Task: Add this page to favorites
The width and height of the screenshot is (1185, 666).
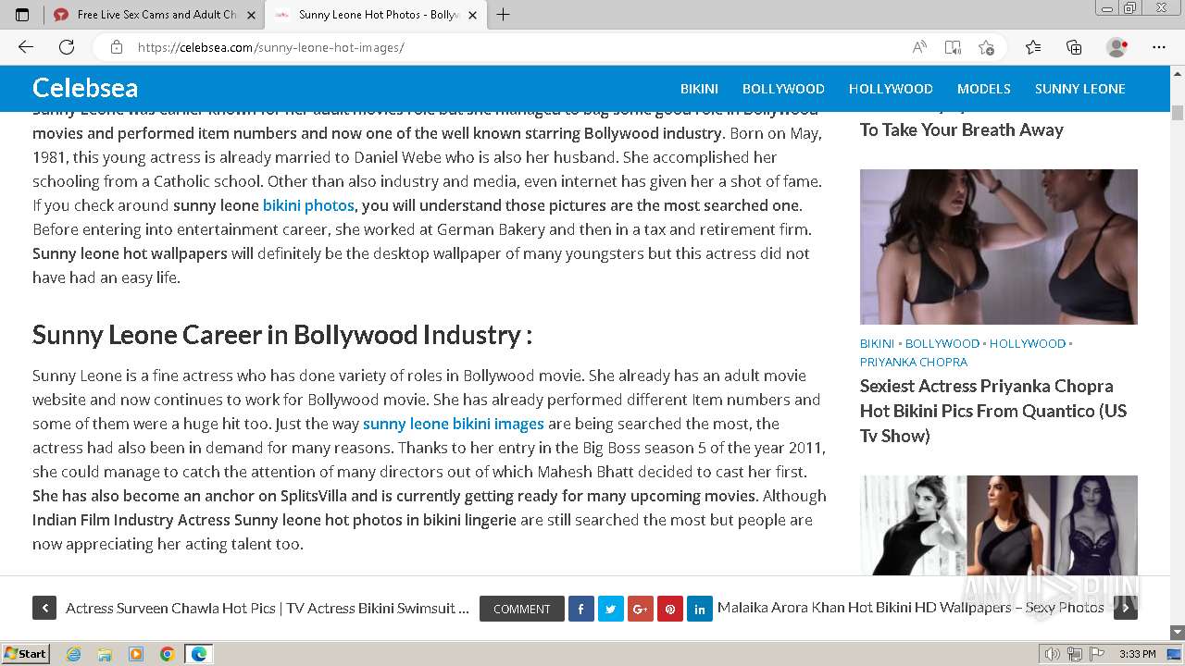Action: [x=986, y=47]
